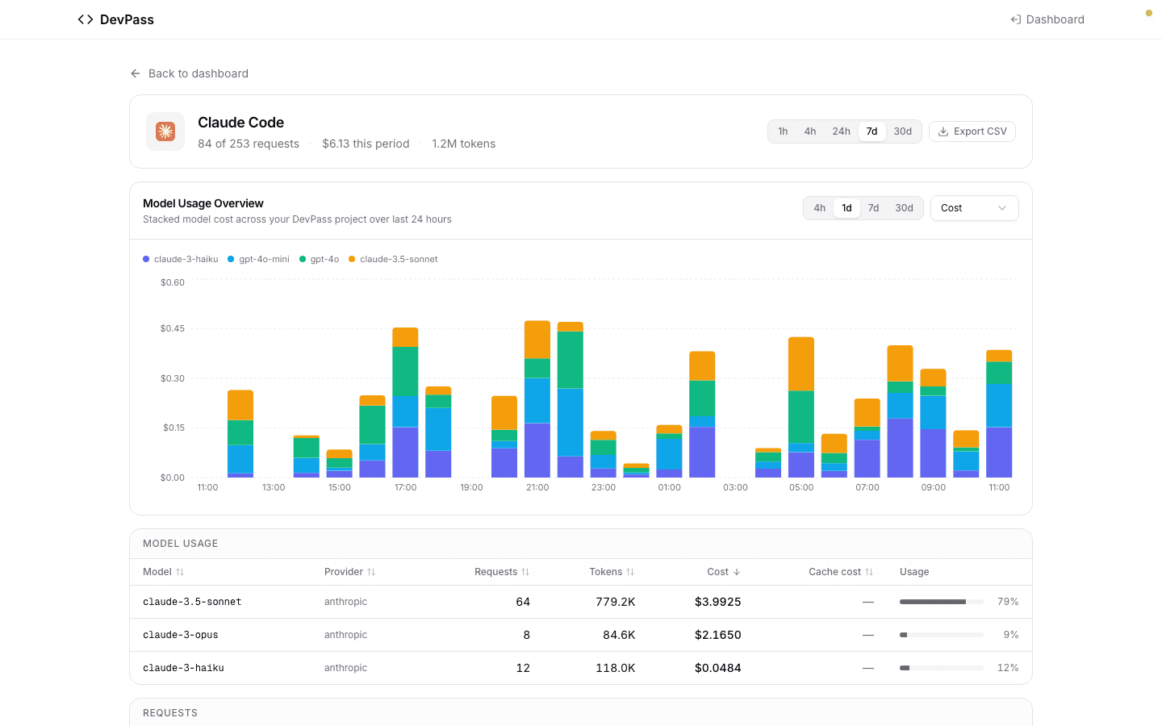Switch chart range to 7d
This screenshot has height=726, width=1162.
[874, 208]
